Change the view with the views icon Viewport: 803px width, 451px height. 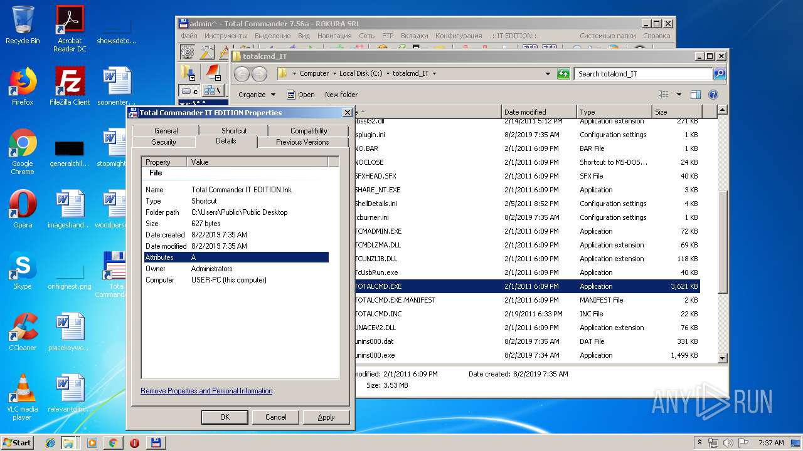tap(664, 95)
